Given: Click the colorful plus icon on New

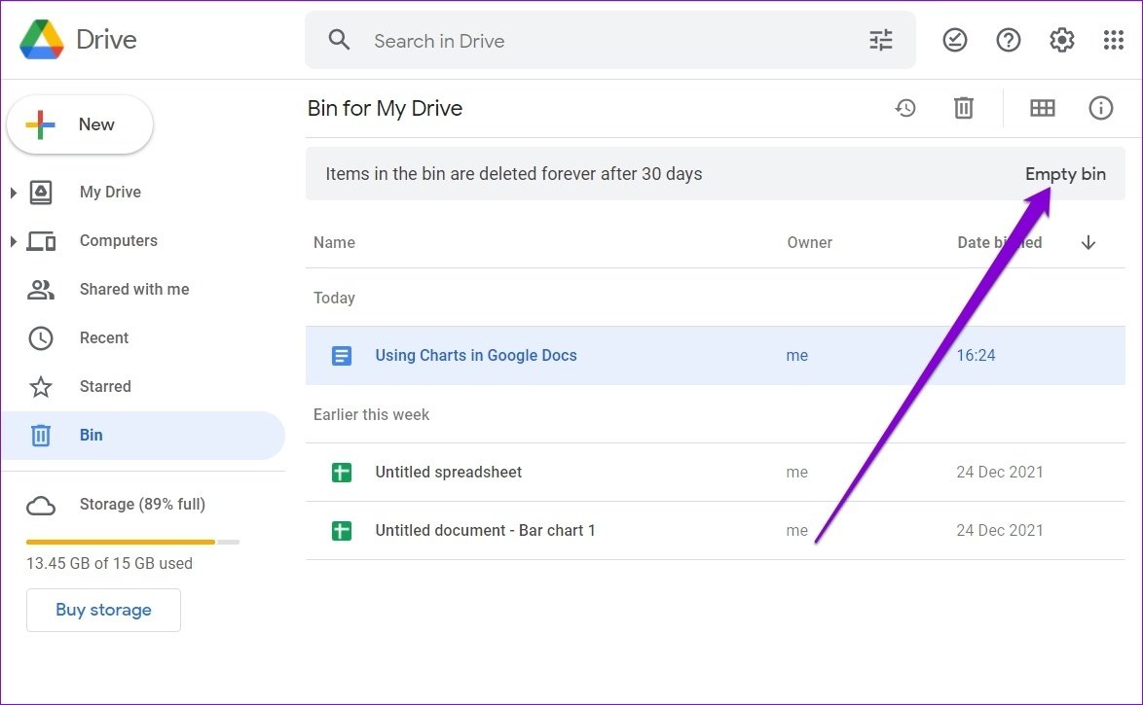Looking at the screenshot, I should (40, 124).
